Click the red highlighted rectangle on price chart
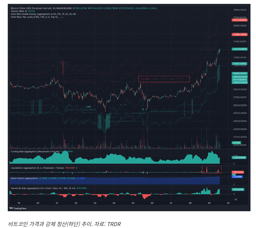Screen dimensions: 256x228 coord(164,79)
